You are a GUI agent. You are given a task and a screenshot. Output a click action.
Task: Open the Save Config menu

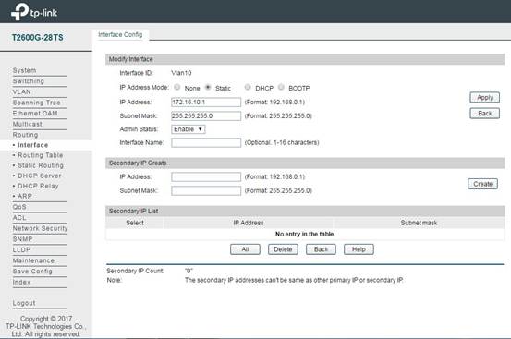pyautogui.click(x=32, y=272)
